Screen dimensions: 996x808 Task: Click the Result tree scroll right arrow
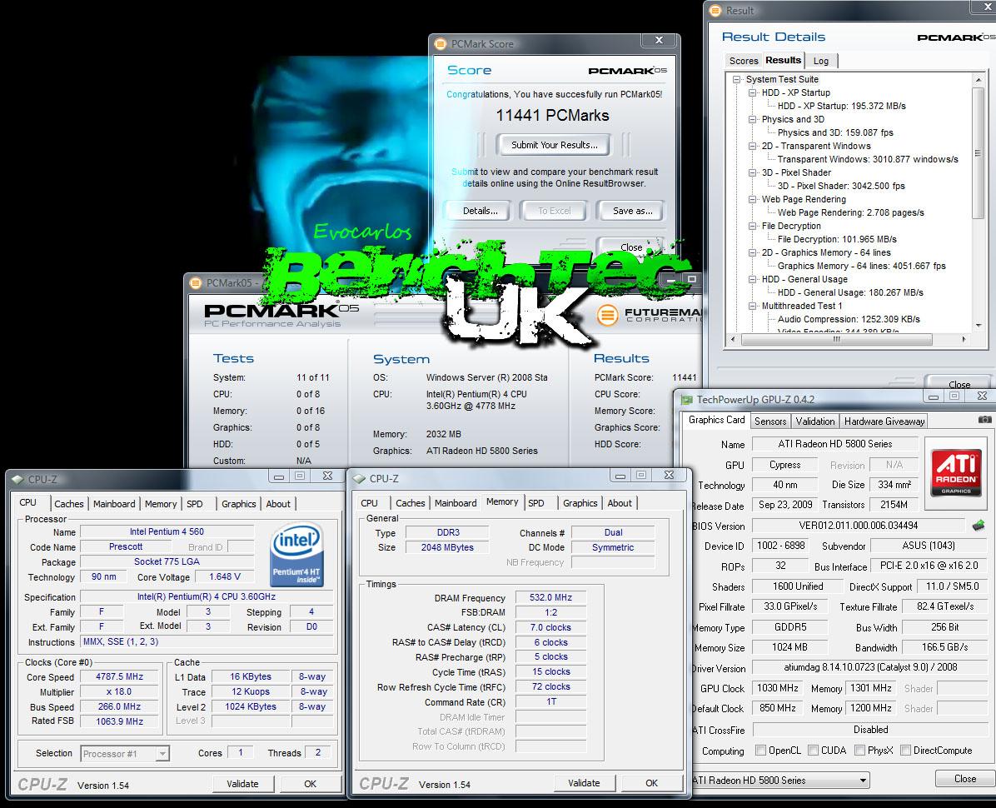point(964,339)
